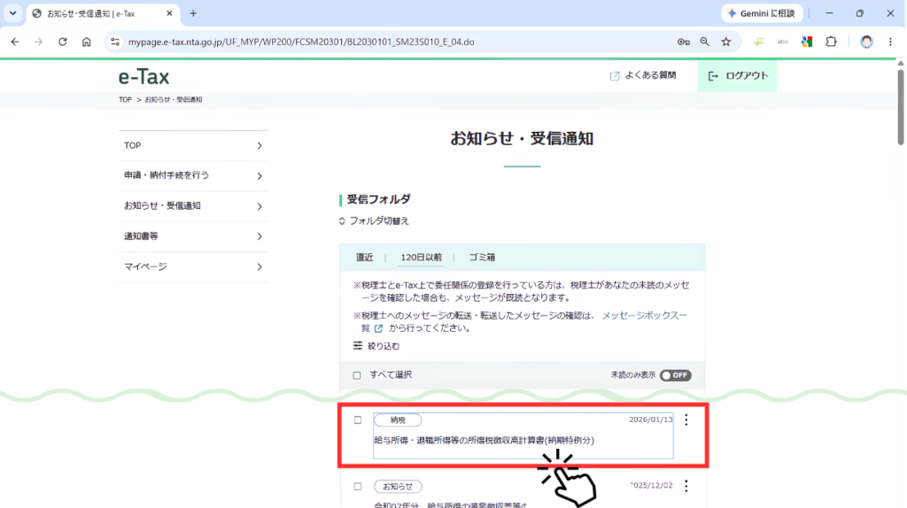Reload the e-Tax page
Image resolution: width=907 pixels, height=508 pixels.
(x=63, y=42)
